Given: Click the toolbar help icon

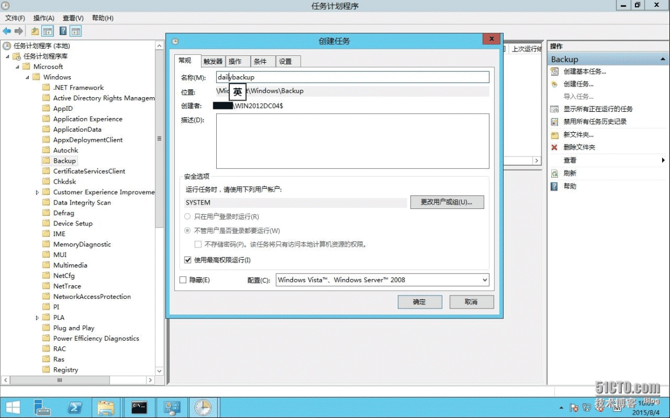Looking at the screenshot, I should (63, 31).
